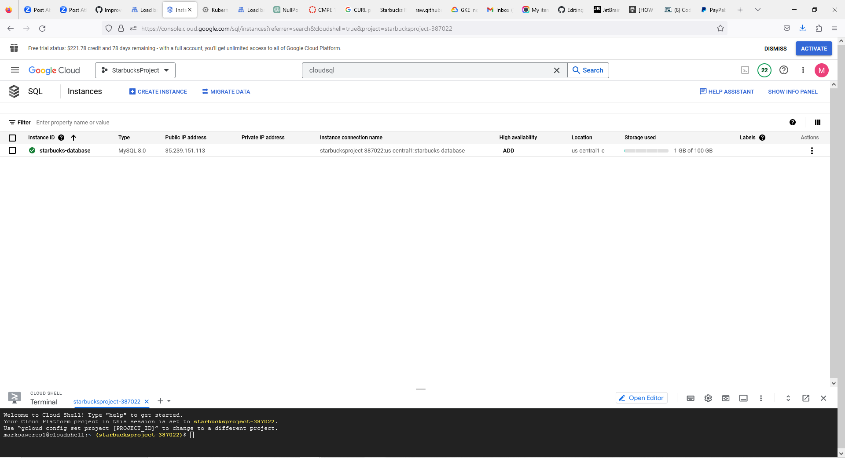845x458 pixels.
Task: Open the new Cloud Shell tab dropdown
Action: coord(169,401)
